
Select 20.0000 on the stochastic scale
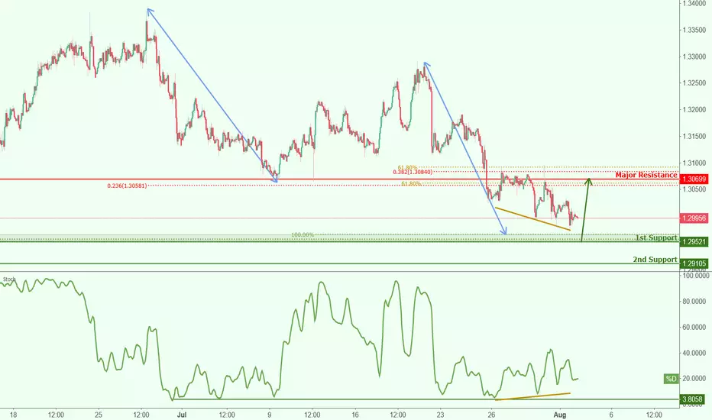(x=695, y=379)
